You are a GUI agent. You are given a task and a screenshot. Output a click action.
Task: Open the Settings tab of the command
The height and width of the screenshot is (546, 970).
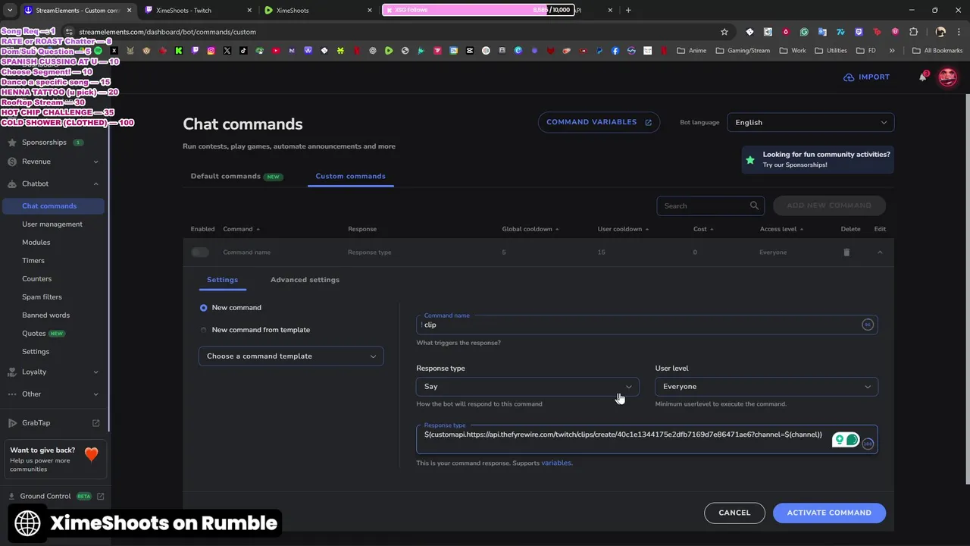click(x=222, y=280)
